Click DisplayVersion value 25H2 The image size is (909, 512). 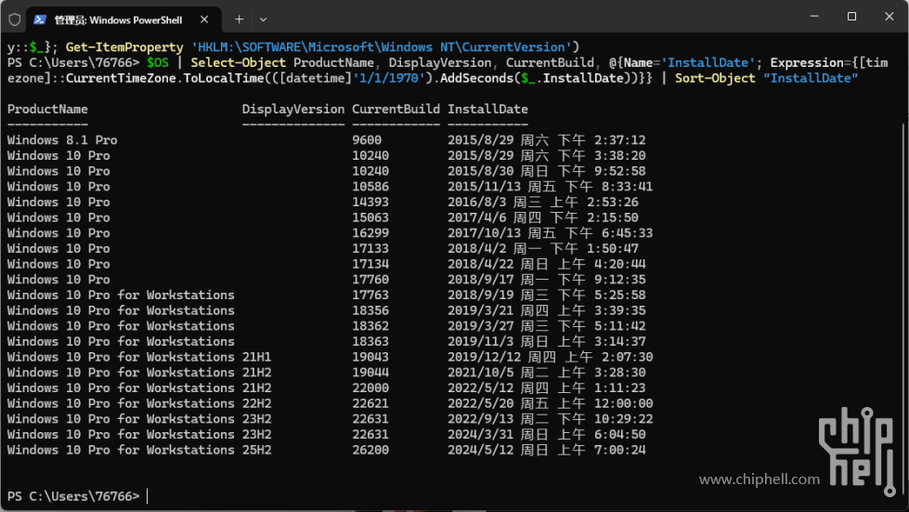click(x=257, y=450)
